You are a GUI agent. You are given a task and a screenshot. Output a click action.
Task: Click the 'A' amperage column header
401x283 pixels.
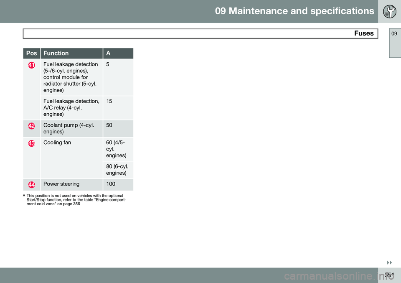coord(118,53)
